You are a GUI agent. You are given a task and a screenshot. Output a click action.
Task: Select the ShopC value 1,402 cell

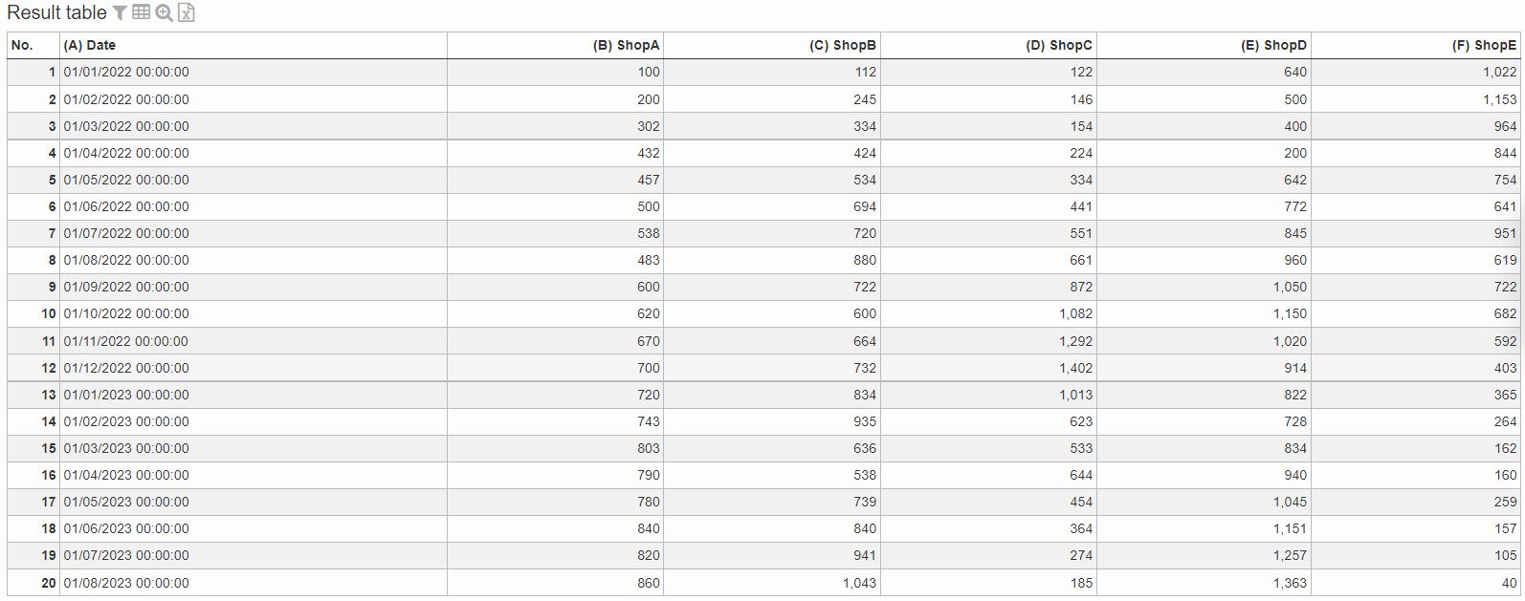coord(988,368)
